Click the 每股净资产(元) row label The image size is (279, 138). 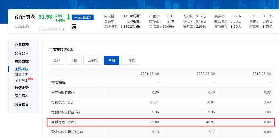(x=62, y=102)
